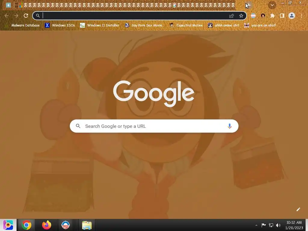Click the Search Google or type a URL box
Screen dimensions: 308x231
click(154, 126)
